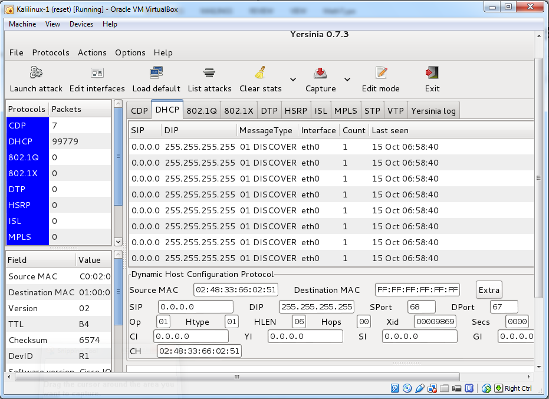Image resolution: width=549 pixels, height=399 pixels.
Task: Expand the Capture dropdown arrow
Action: 347,80
